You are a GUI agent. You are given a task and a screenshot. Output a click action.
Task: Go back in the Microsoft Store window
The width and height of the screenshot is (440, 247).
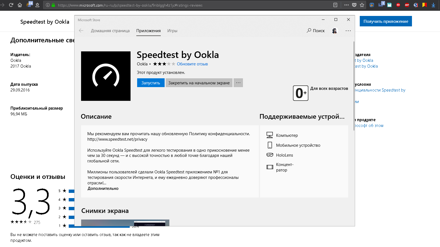click(81, 30)
